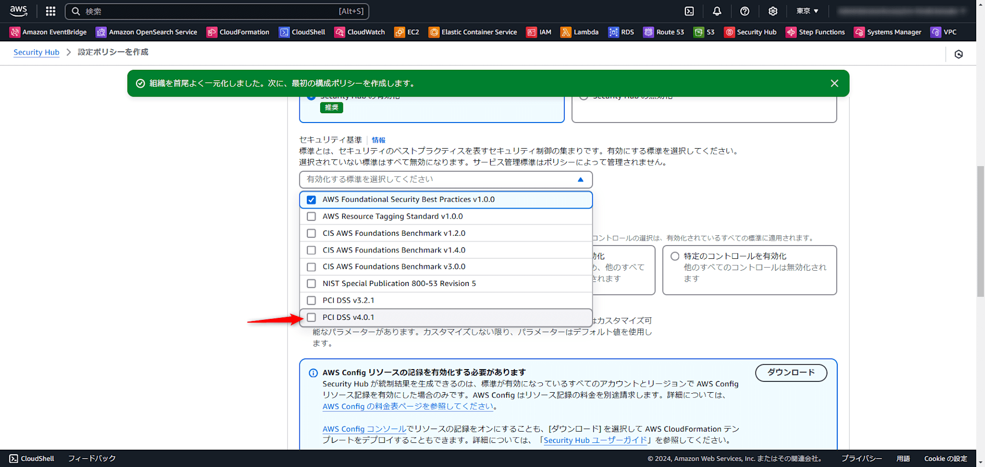Open the side info panel hexagon icon
Image resolution: width=985 pixels, height=467 pixels.
pyautogui.click(x=958, y=54)
